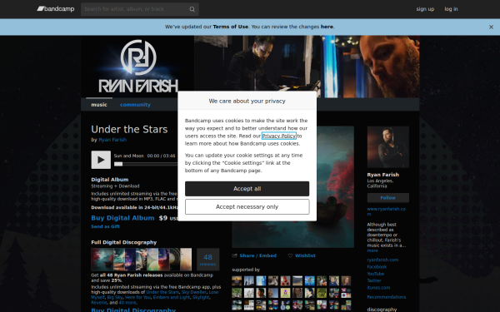The height and width of the screenshot is (312, 500).
Task: Open the Here for You album link
Action: click(x=137, y=297)
